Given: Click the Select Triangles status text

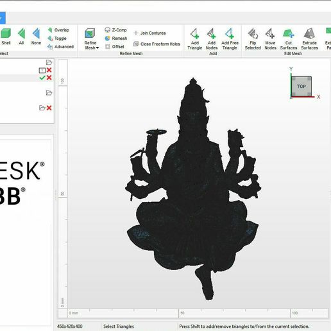Looking at the screenshot, I should 119,327.
